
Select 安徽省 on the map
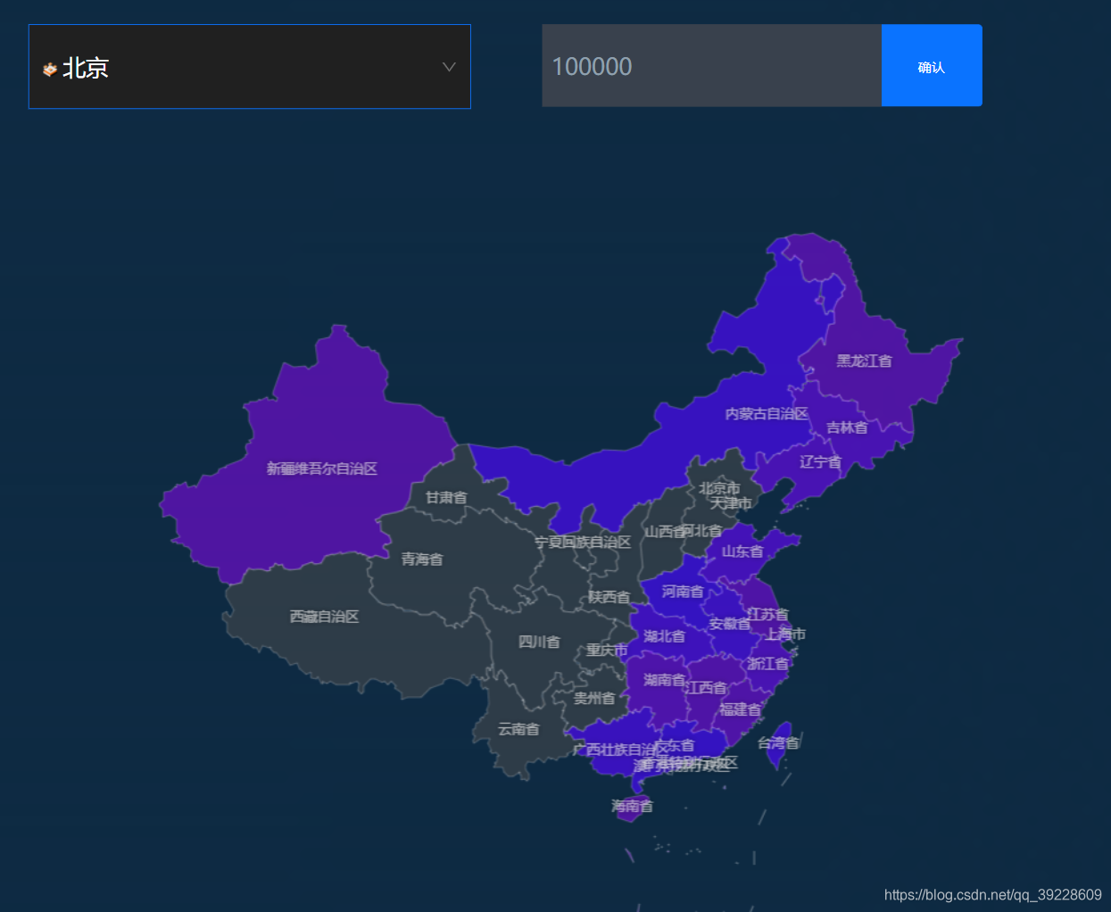point(729,624)
